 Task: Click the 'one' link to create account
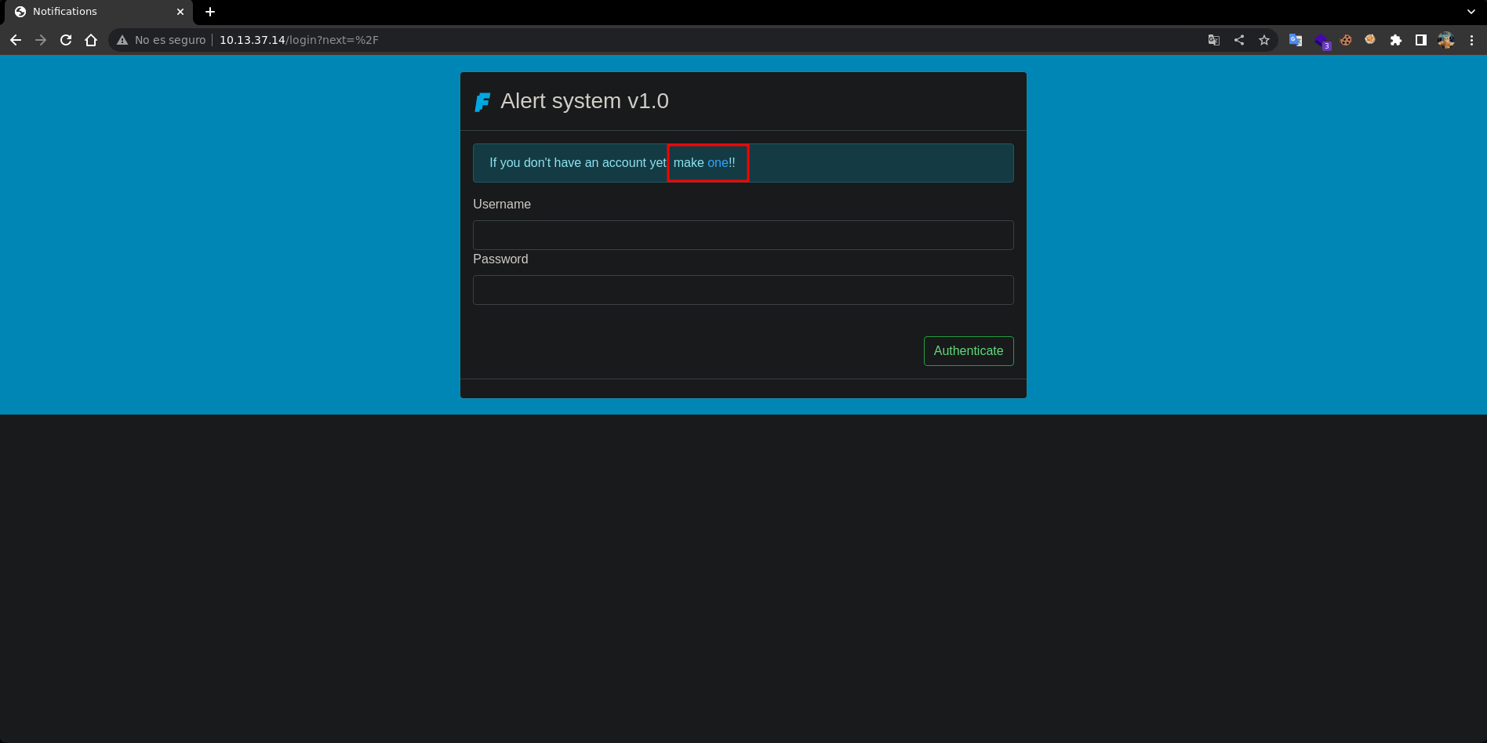click(718, 163)
